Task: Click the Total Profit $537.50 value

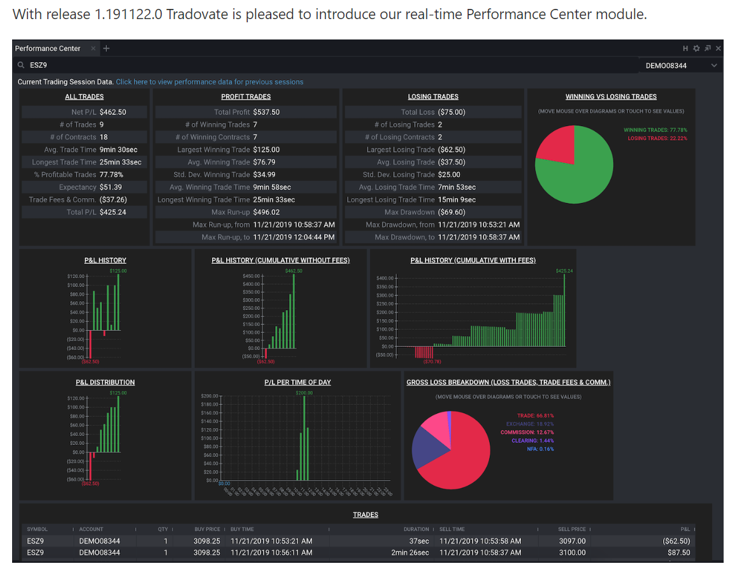Action: (266, 112)
